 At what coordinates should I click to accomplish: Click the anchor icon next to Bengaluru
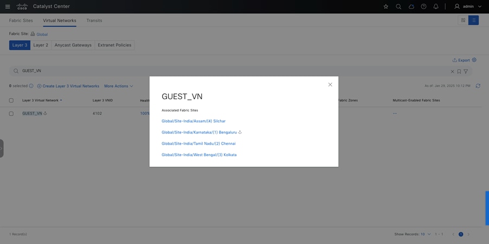tap(240, 132)
